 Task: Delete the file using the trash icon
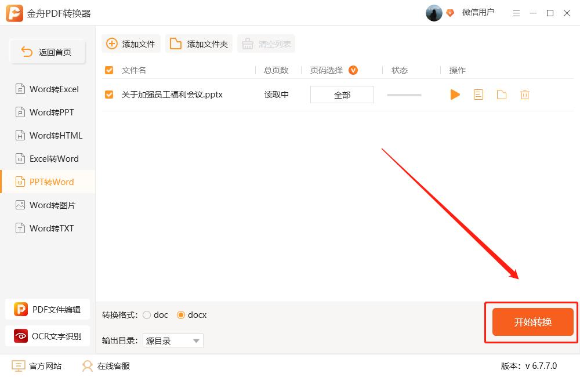[x=525, y=95]
